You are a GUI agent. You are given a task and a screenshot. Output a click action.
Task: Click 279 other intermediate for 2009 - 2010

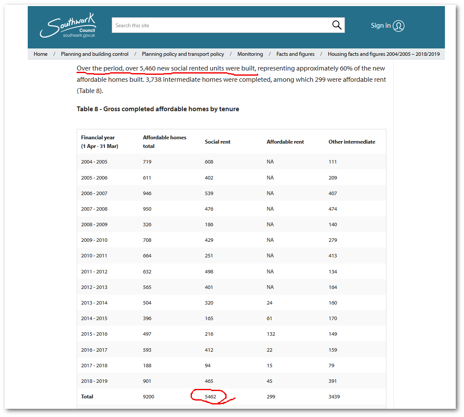coord(333,240)
